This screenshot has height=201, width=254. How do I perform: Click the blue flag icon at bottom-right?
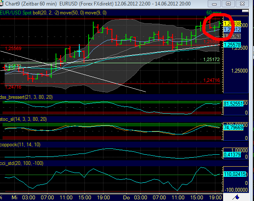click(x=236, y=197)
